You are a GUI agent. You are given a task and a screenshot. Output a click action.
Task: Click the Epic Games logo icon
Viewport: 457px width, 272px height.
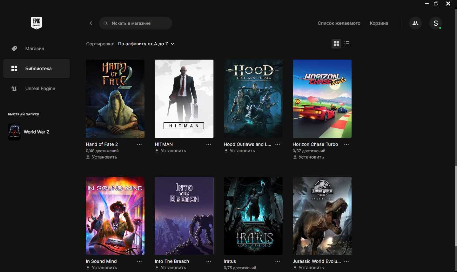[x=37, y=23]
